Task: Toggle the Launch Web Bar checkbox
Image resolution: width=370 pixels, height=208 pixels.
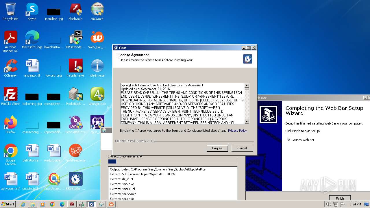Action: click(x=288, y=140)
